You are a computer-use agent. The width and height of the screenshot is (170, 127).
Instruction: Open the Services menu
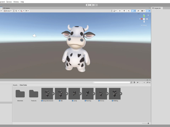(x=9, y=2)
